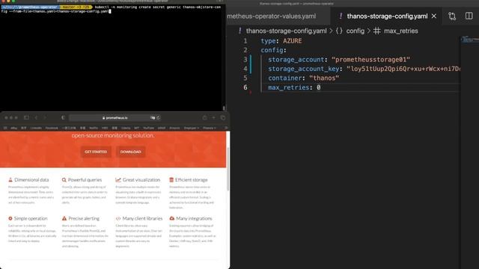Viewport: 479px width, 269px height.
Task: Click the curly braces icon in breadcrumb
Action: 339,31
